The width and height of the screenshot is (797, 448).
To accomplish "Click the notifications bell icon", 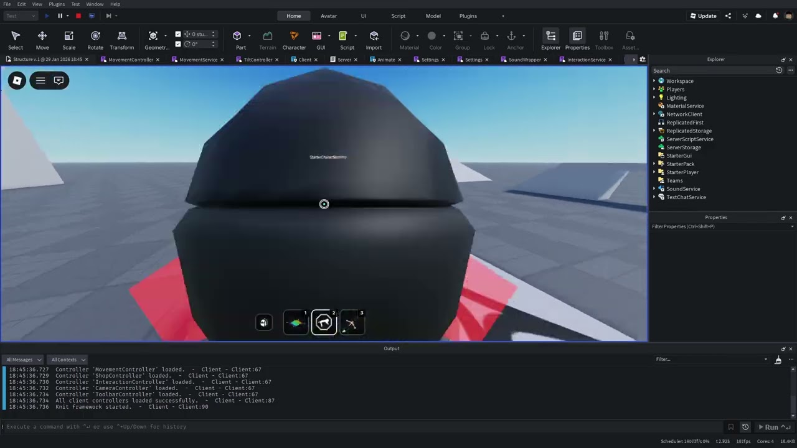I will [775, 16].
